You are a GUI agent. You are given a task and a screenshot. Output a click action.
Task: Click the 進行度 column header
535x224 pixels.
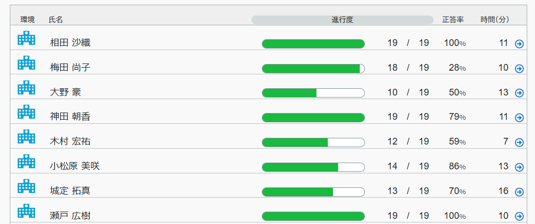click(x=342, y=20)
